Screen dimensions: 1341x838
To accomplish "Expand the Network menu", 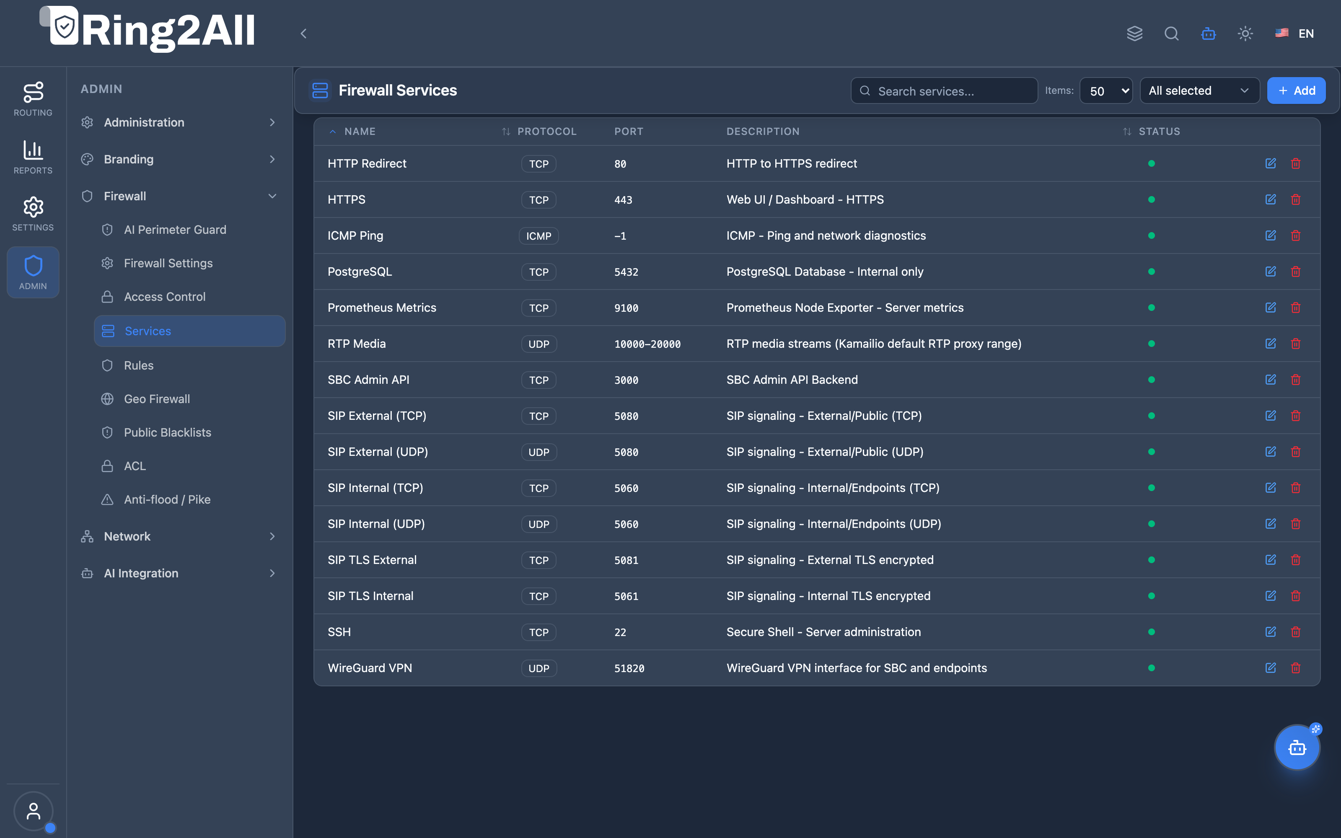I will click(179, 536).
